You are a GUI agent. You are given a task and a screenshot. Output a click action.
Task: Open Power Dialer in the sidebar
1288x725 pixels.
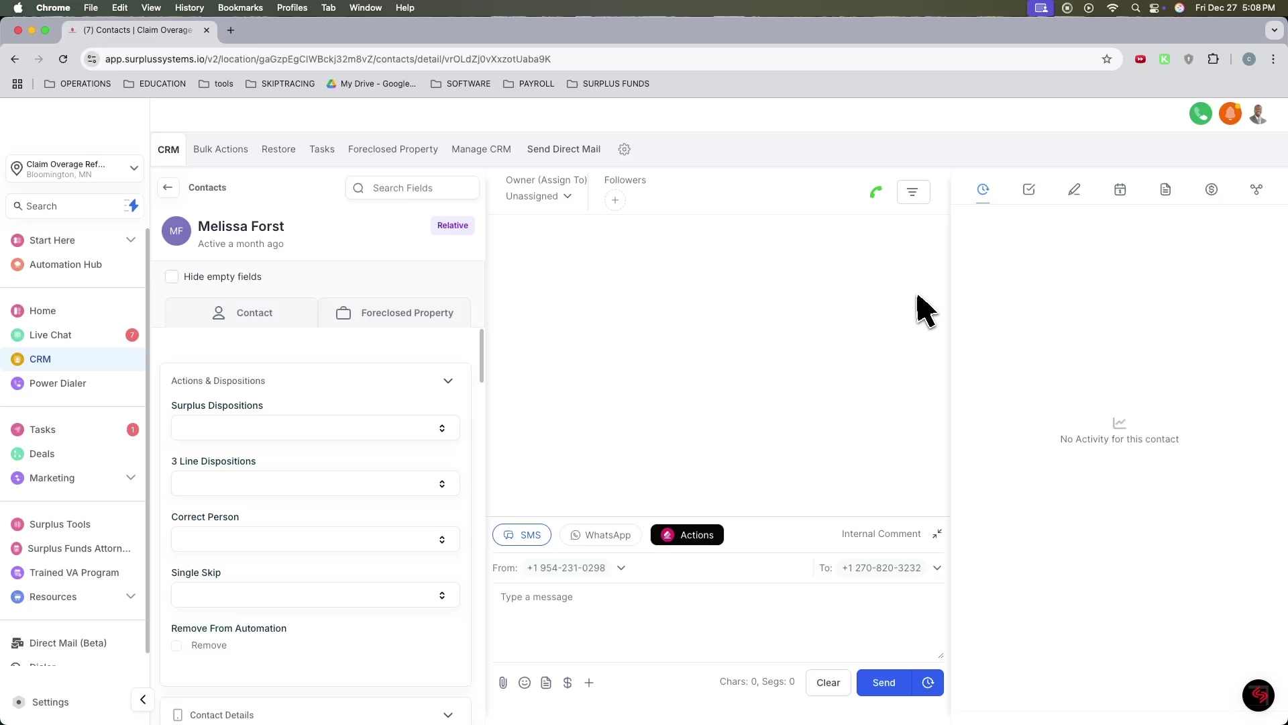pyautogui.click(x=58, y=383)
